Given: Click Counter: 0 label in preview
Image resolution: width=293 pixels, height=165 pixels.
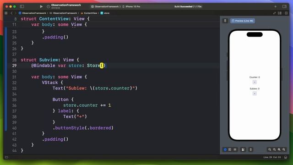Looking at the screenshot, I should click(255, 77).
